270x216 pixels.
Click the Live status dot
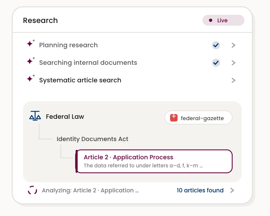[x=210, y=20]
